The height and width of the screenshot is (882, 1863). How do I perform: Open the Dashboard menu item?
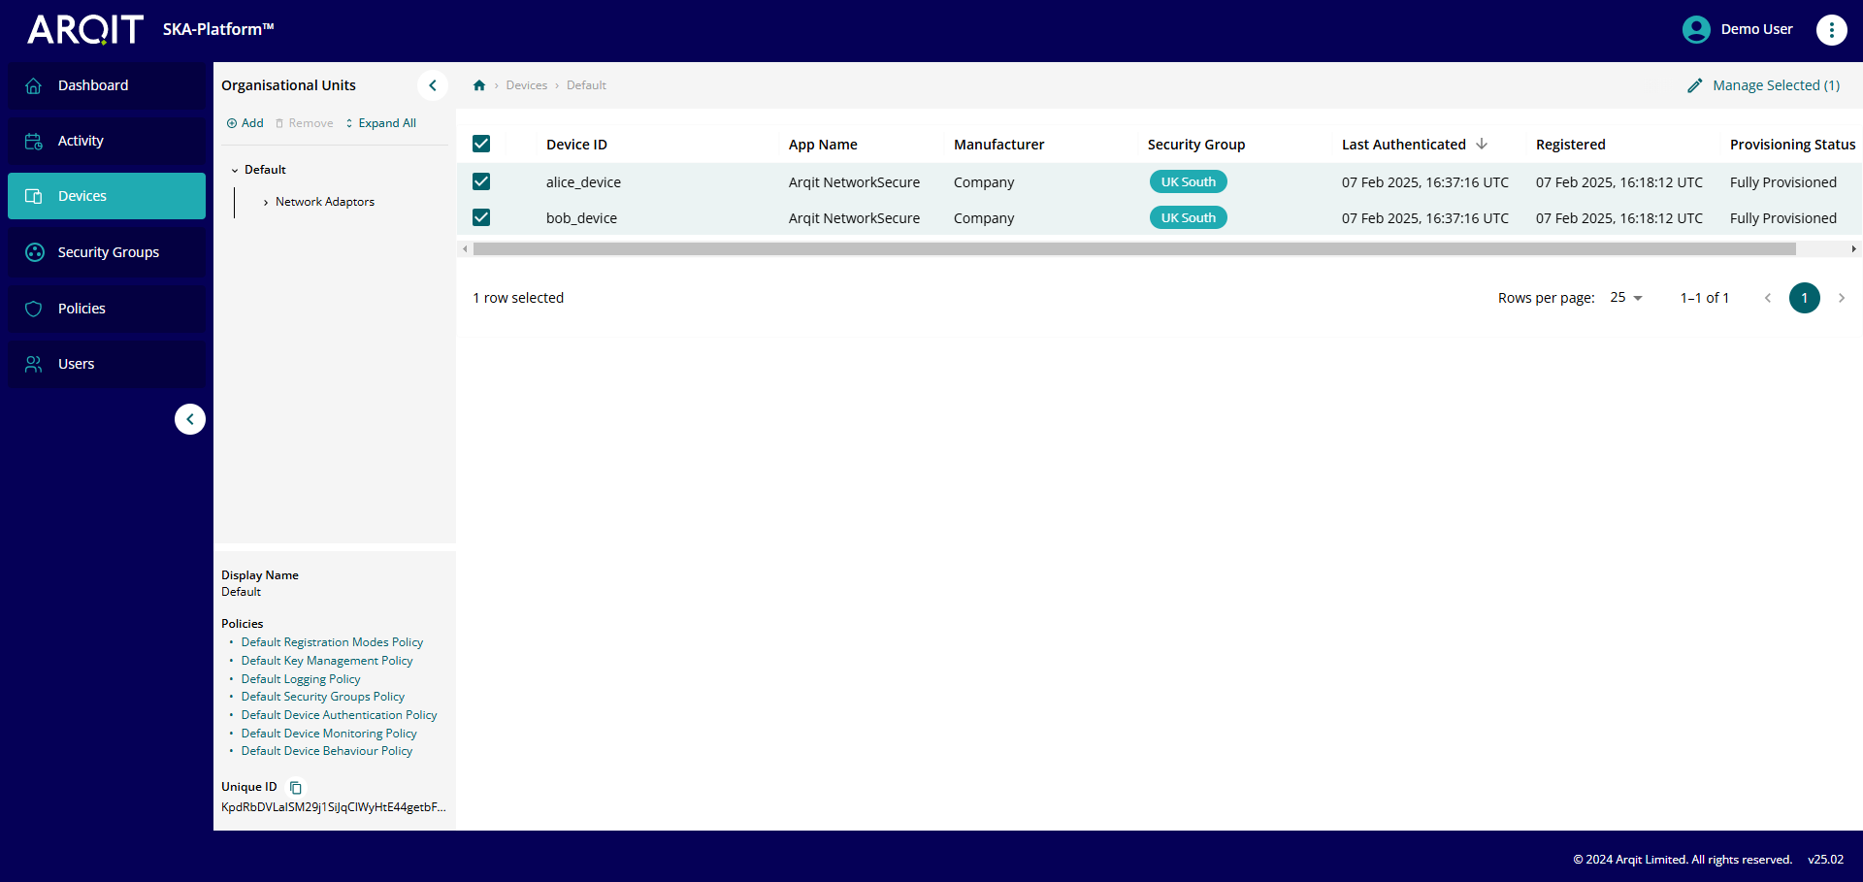click(107, 85)
